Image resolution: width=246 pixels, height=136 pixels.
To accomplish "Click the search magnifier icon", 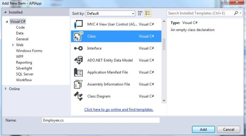I will 236,13.
